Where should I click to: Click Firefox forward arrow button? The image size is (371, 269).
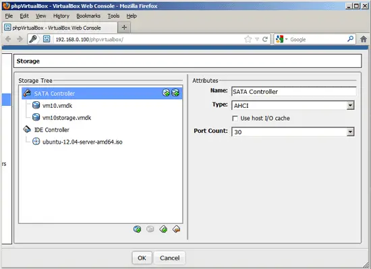[20, 39]
